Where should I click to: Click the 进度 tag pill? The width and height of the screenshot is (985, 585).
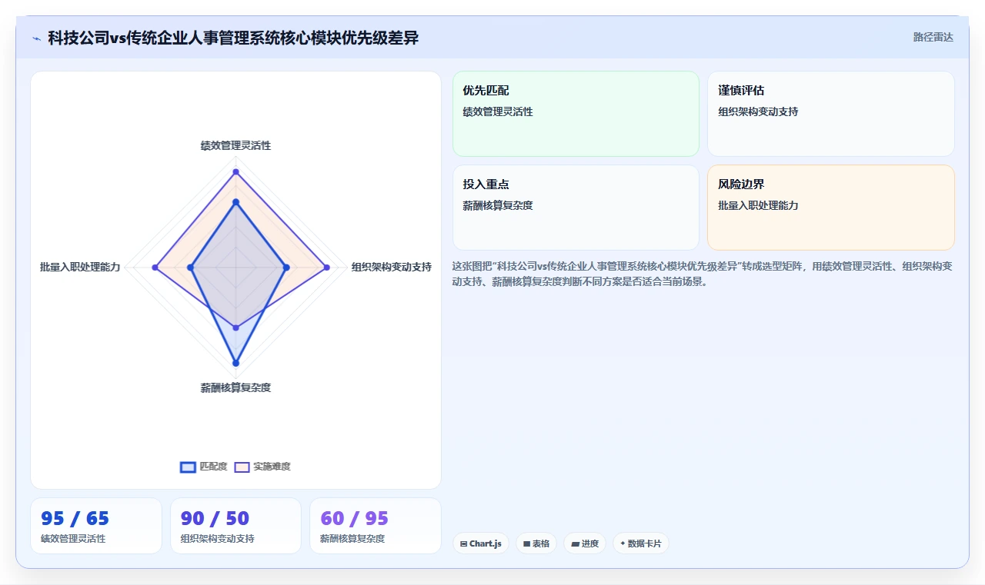coord(585,543)
